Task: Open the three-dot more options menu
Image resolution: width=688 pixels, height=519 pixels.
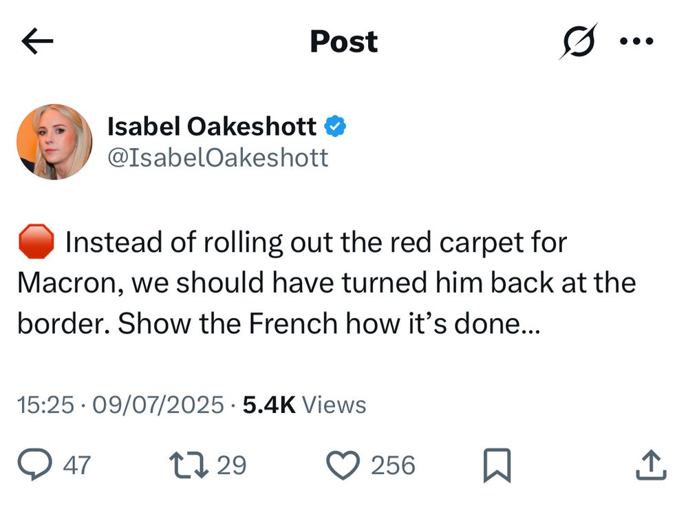Action: 636,41
